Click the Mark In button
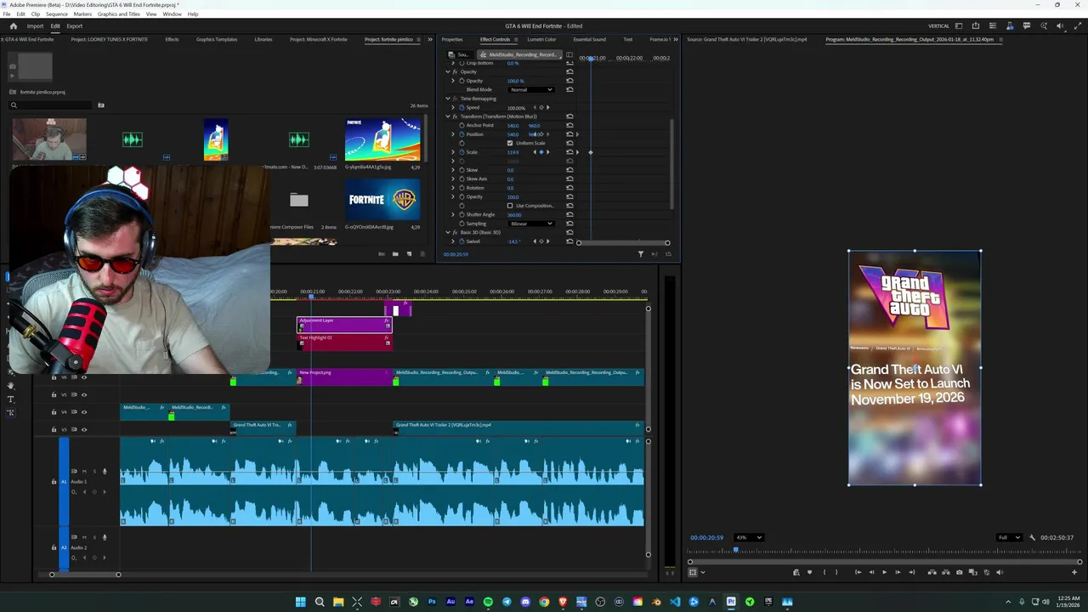 [x=823, y=572]
